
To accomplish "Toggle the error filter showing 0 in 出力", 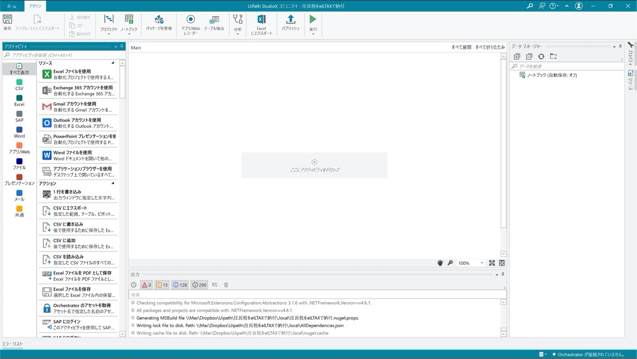I will (x=146, y=285).
